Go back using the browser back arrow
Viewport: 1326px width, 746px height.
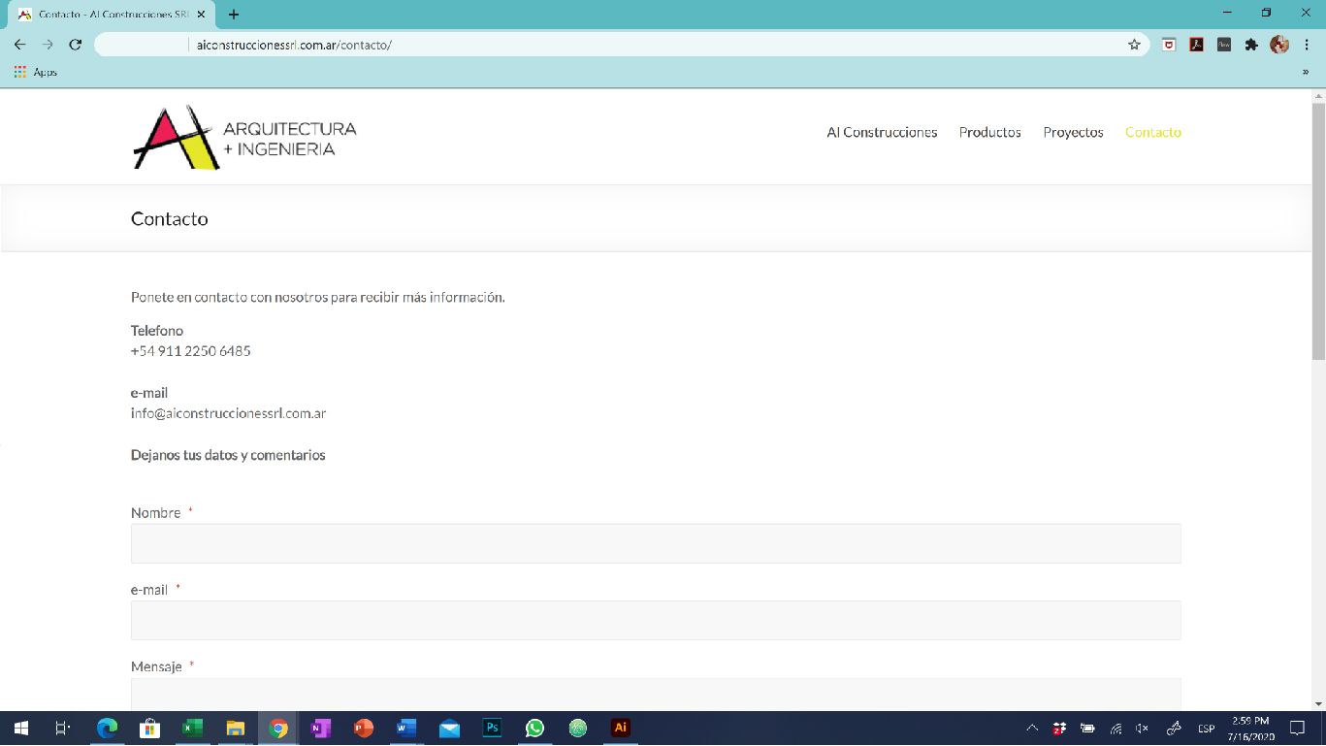pos(20,45)
